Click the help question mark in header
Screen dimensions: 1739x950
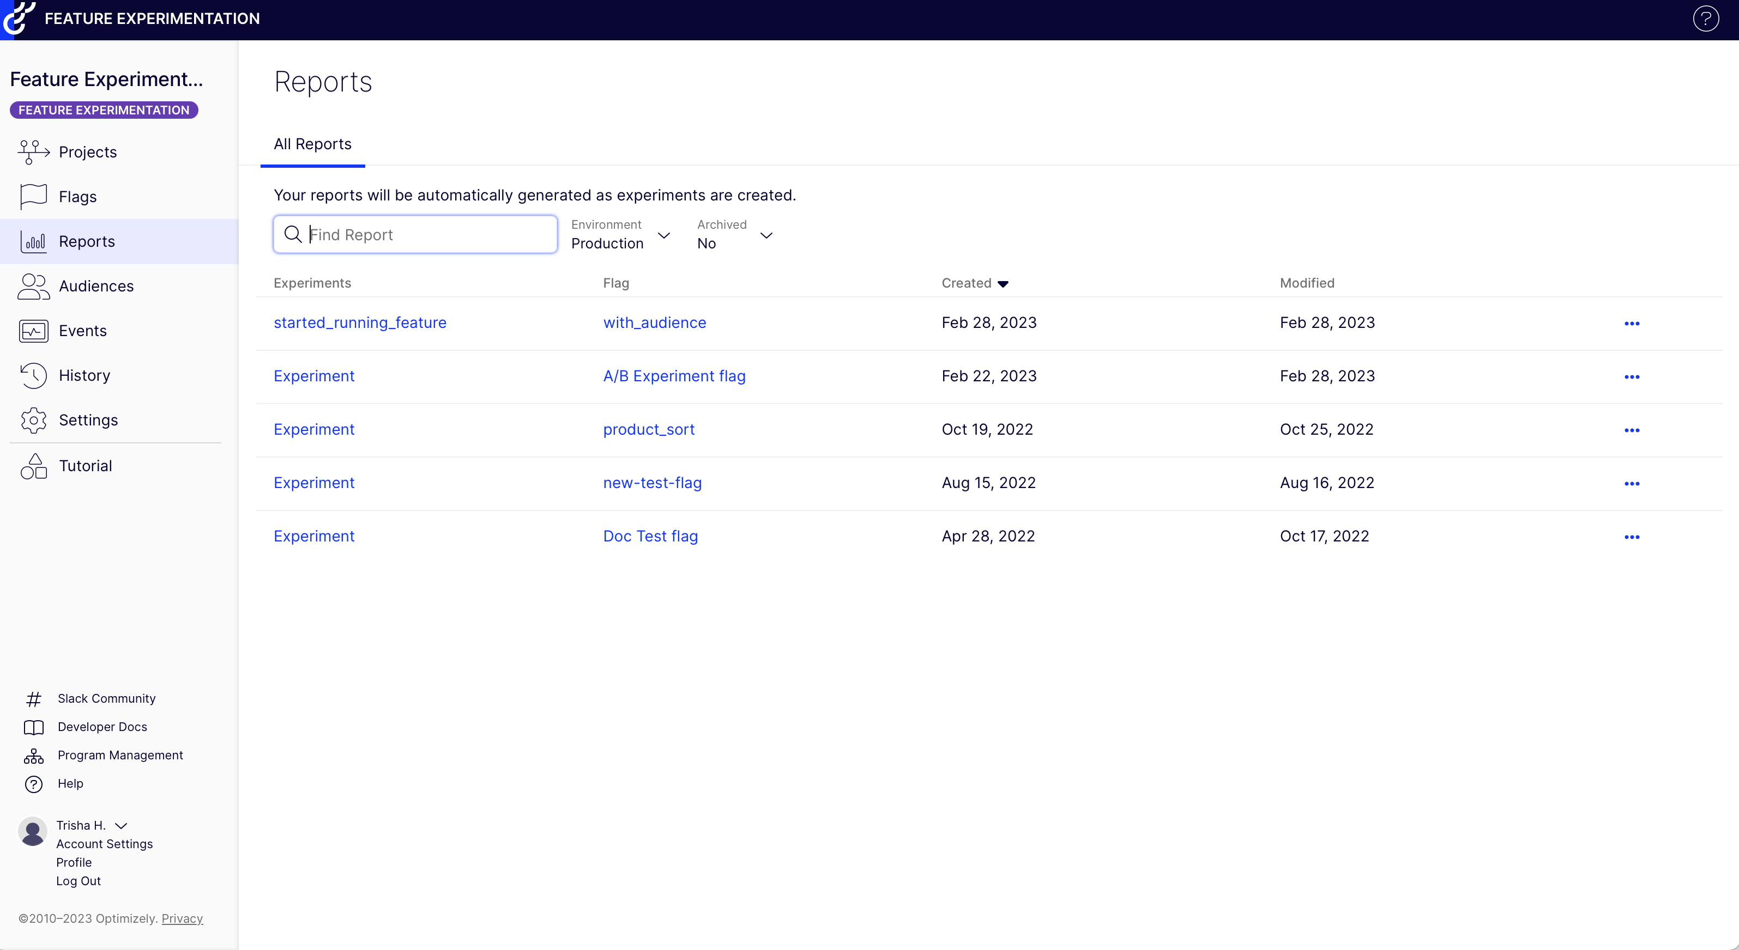tap(1705, 19)
